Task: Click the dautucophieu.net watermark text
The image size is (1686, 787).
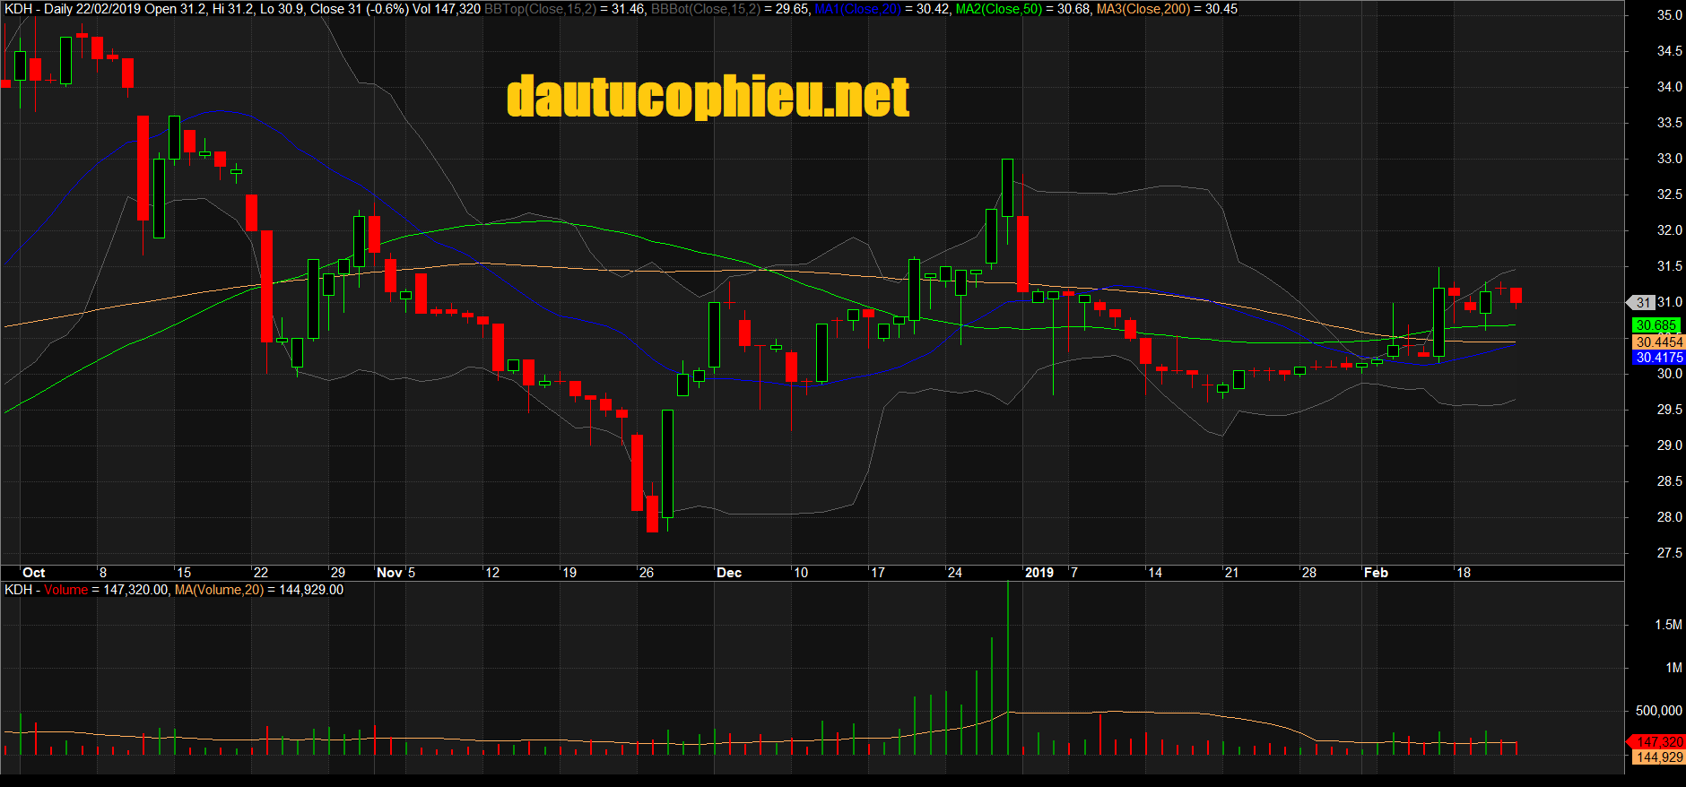Action: pos(708,97)
